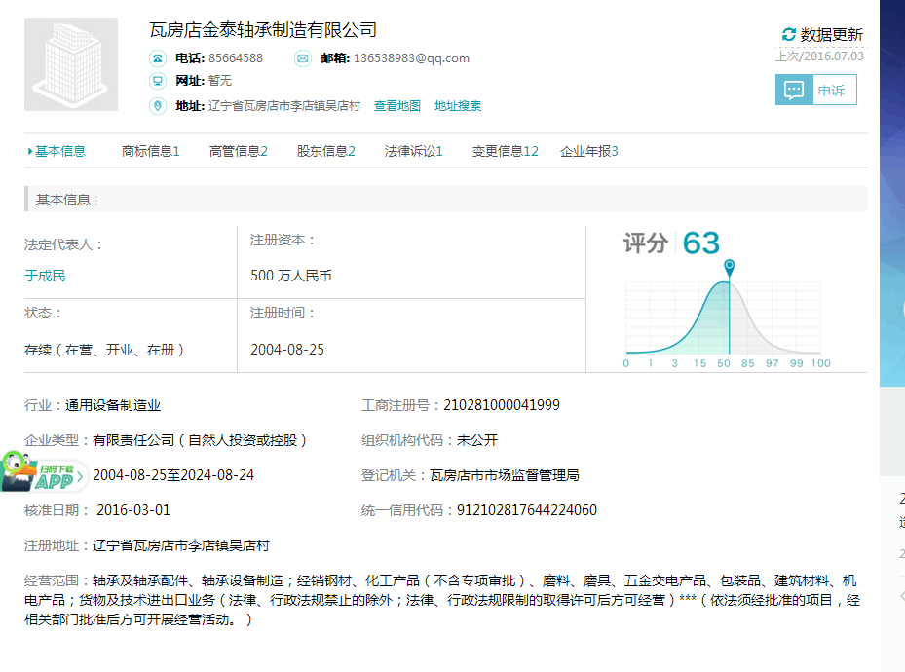This screenshot has width=905, height=672.
Task: Open the 查看地图 link
Action: coord(397,106)
